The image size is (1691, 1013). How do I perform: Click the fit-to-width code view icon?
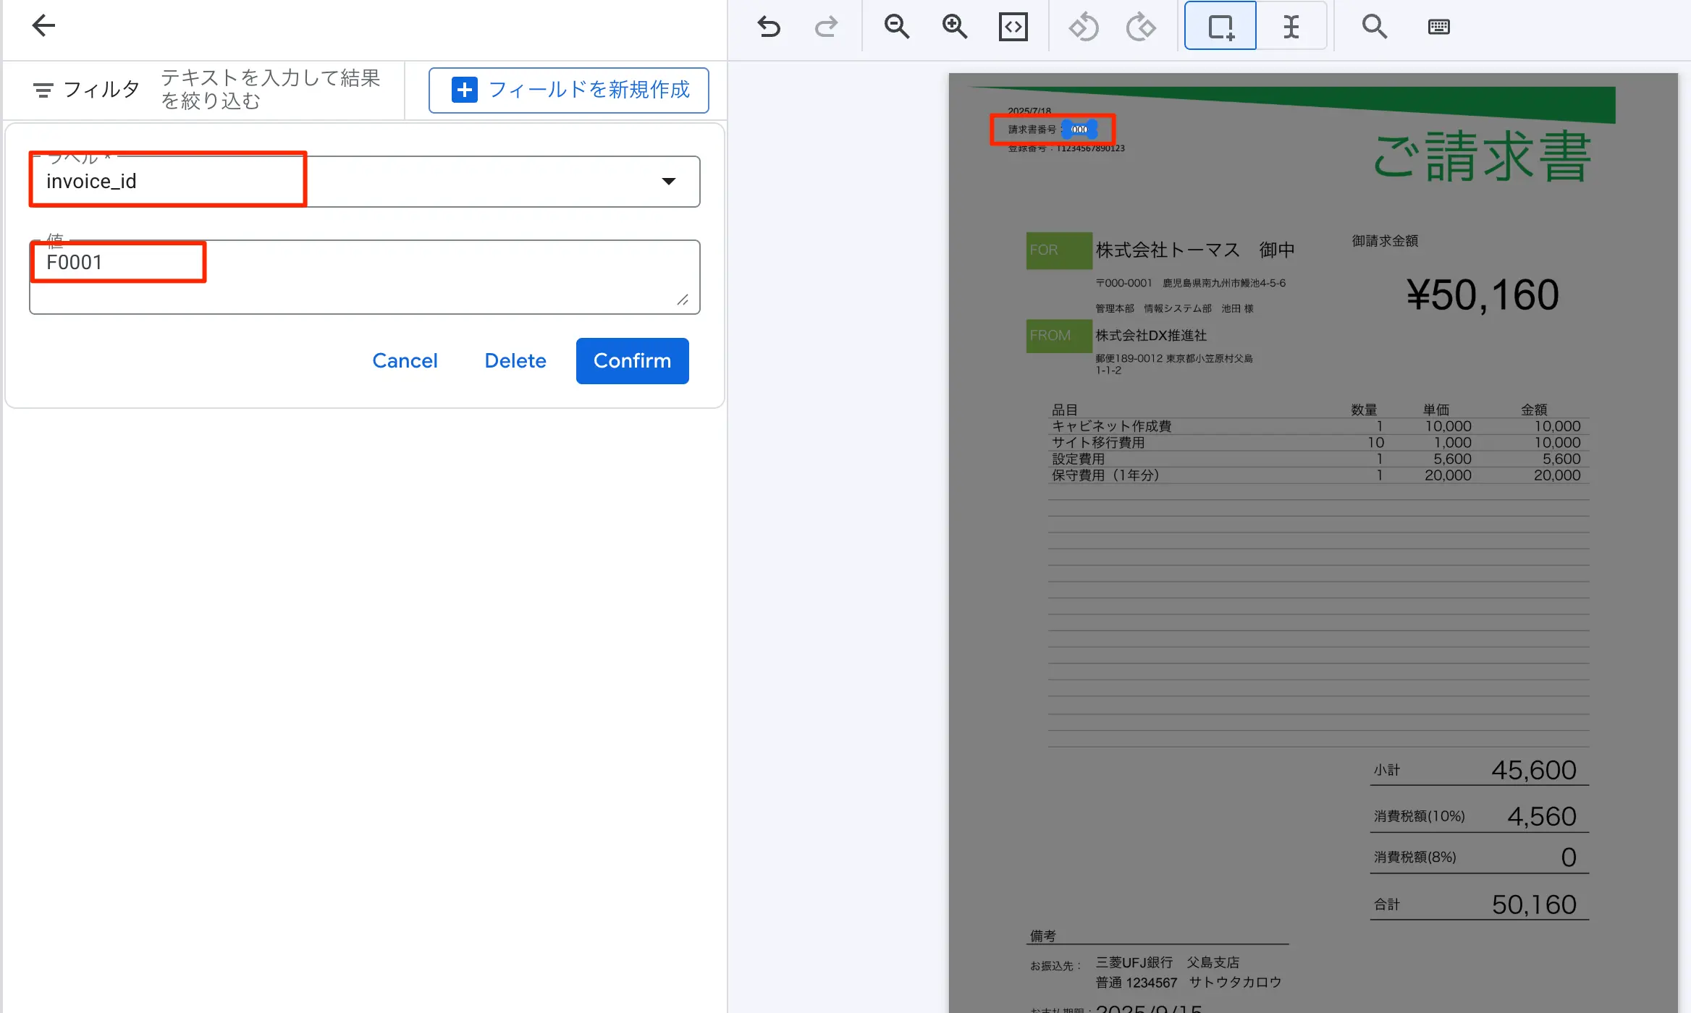(x=1013, y=27)
